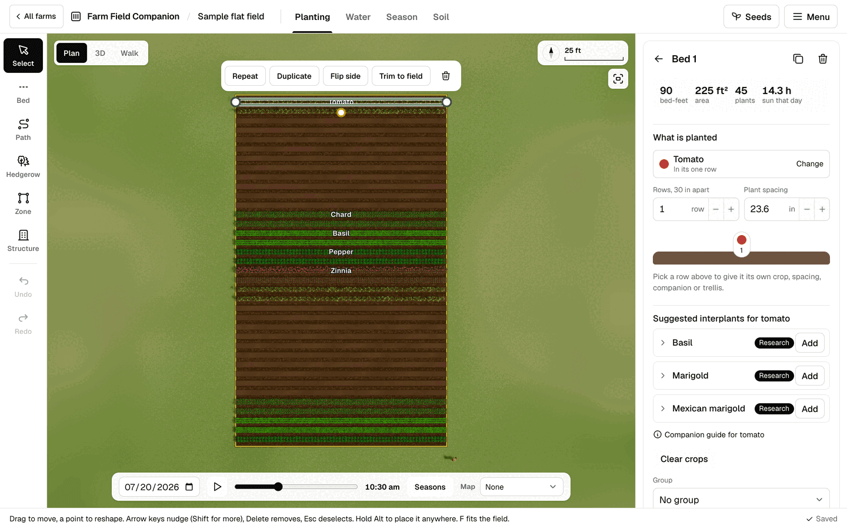The image size is (847, 529).
Task: Activate the Select tool
Action: 24,56
